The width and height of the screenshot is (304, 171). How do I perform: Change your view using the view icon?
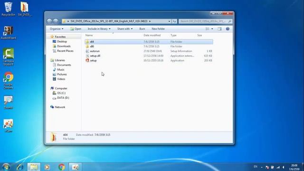point(207,28)
